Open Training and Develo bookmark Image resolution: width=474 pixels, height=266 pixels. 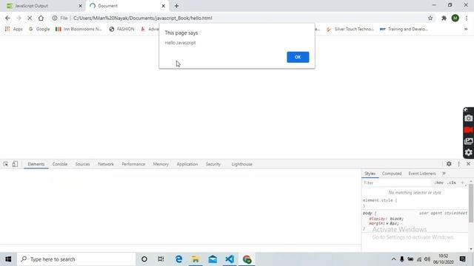404,29
